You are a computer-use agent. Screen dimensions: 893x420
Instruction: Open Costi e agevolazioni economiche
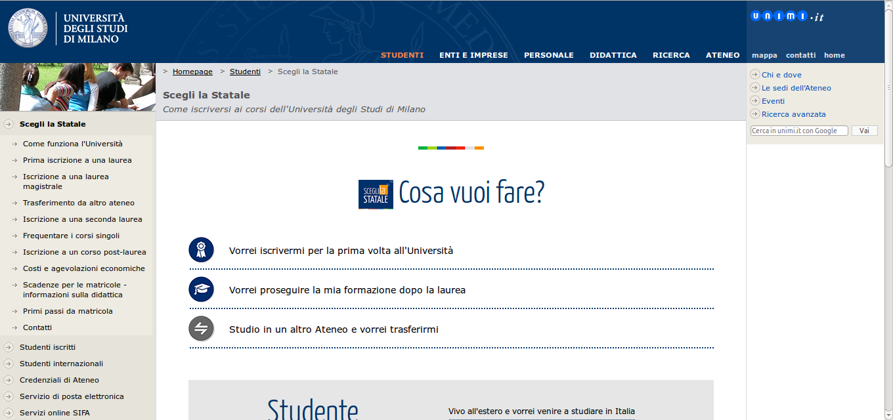tap(84, 268)
